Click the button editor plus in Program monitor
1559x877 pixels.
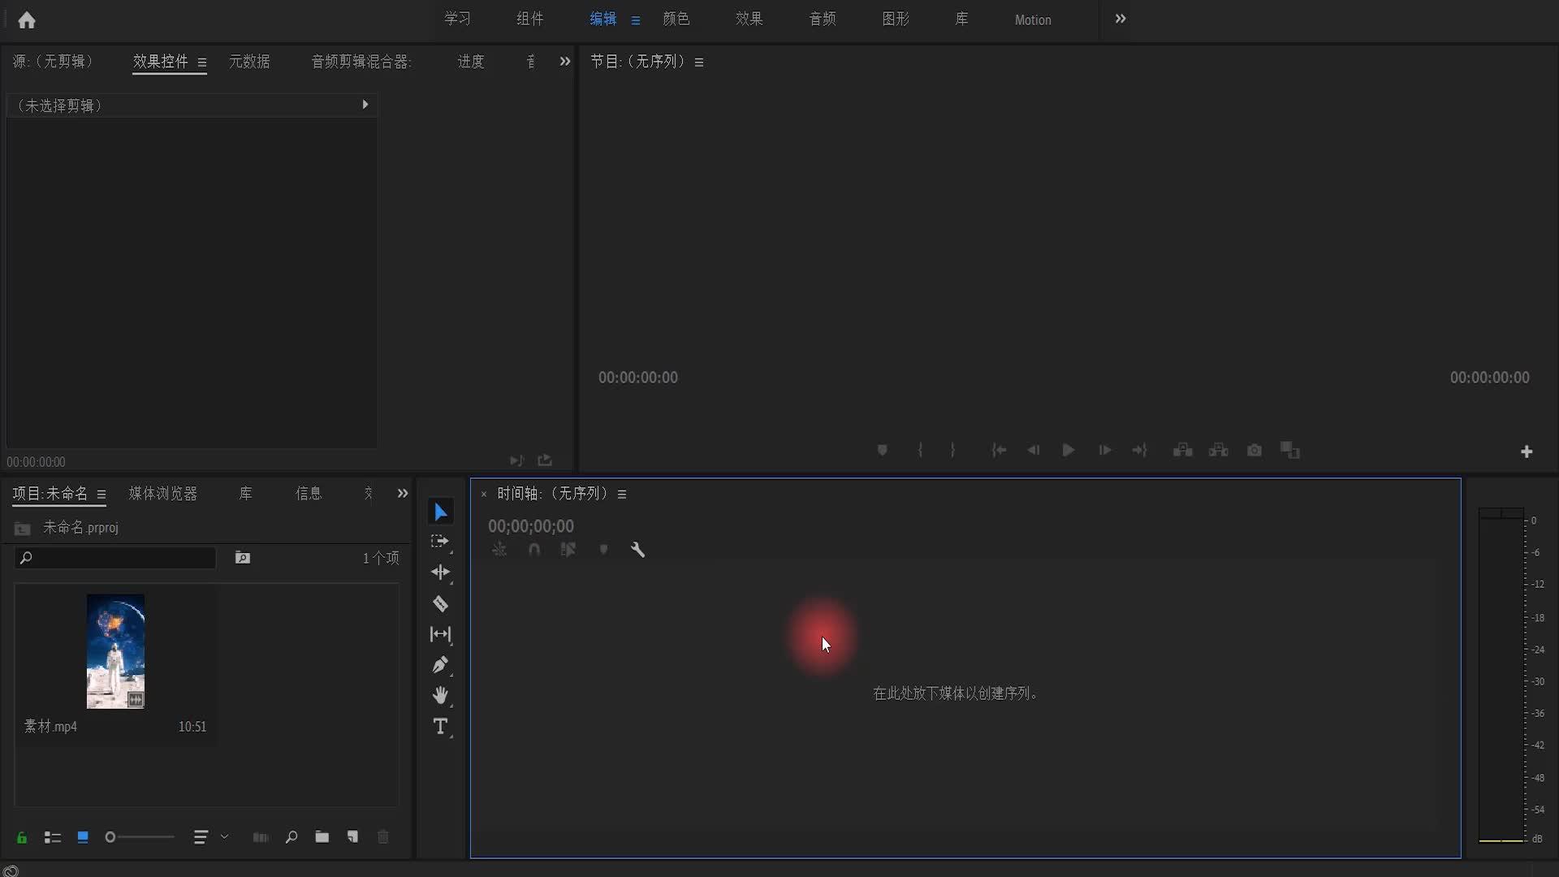1527,451
